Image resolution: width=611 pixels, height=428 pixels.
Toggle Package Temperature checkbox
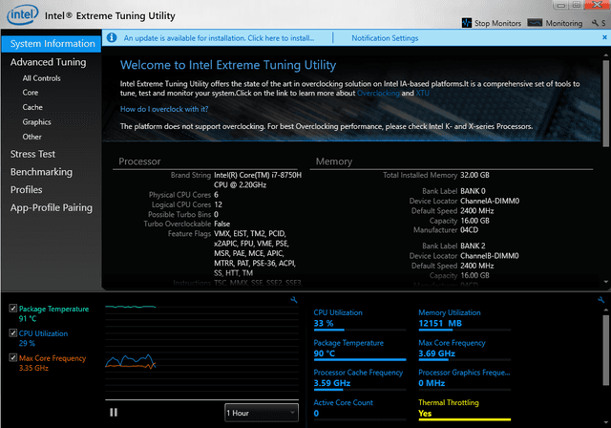click(13, 309)
